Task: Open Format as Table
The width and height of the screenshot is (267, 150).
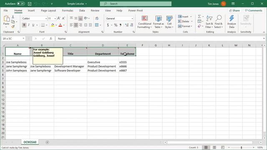Action: click(159, 22)
